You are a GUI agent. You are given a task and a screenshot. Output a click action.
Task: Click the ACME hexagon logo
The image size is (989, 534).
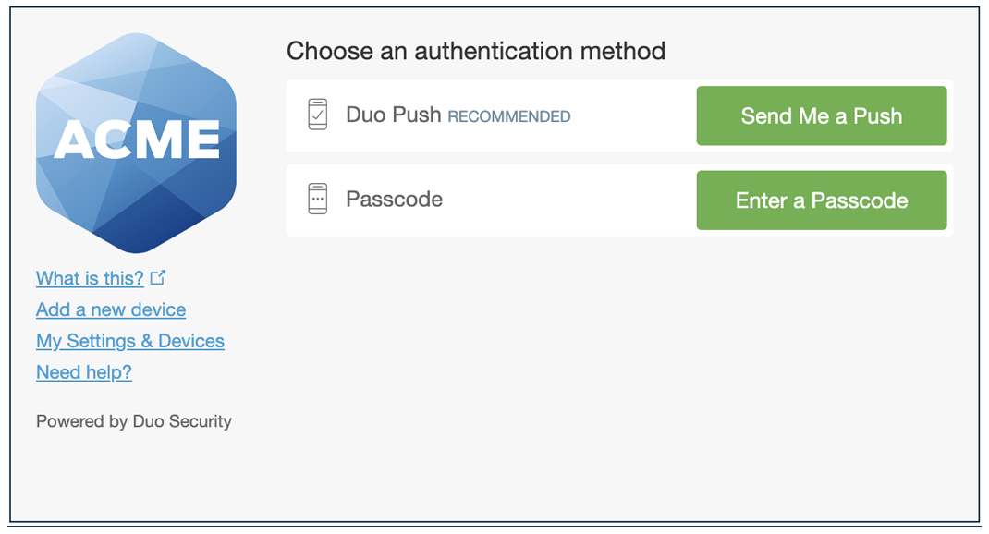tap(137, 143)
